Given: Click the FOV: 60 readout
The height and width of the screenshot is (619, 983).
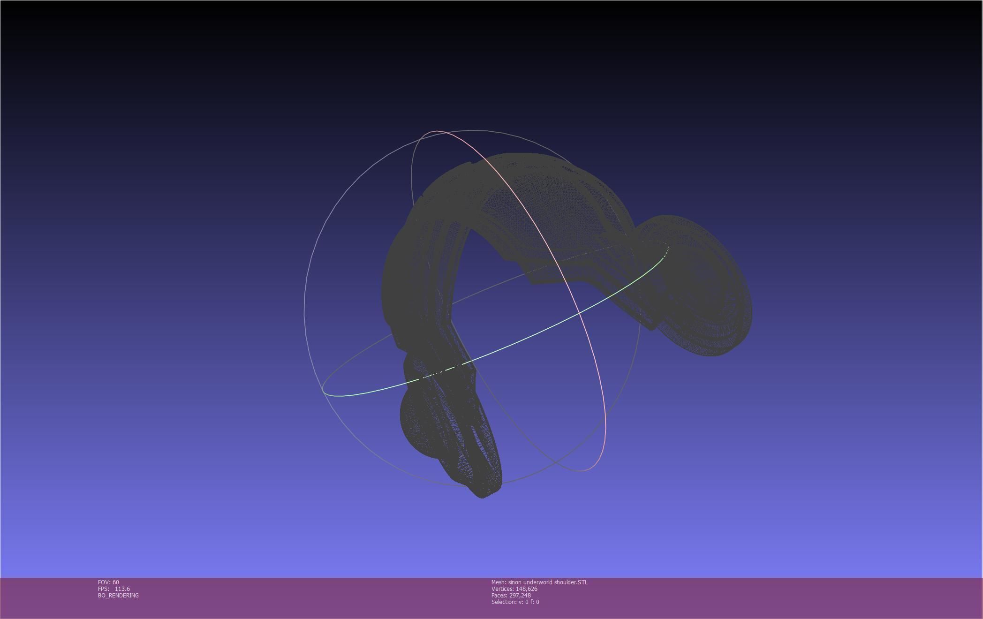Looking at the screenshot, I should click(x=108, y=582).
